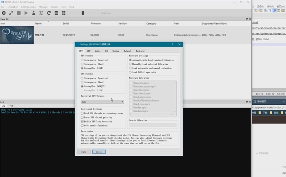Select PPU Recompiler (LLVM) option
Screen dimensions: 286x177
point(92,68)
